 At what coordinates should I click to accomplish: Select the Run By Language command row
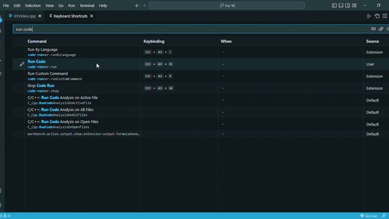[x=201, y=52]
